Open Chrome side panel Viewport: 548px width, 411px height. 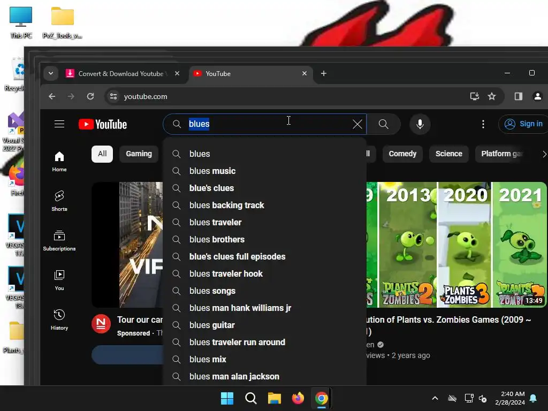click(518, 96)
